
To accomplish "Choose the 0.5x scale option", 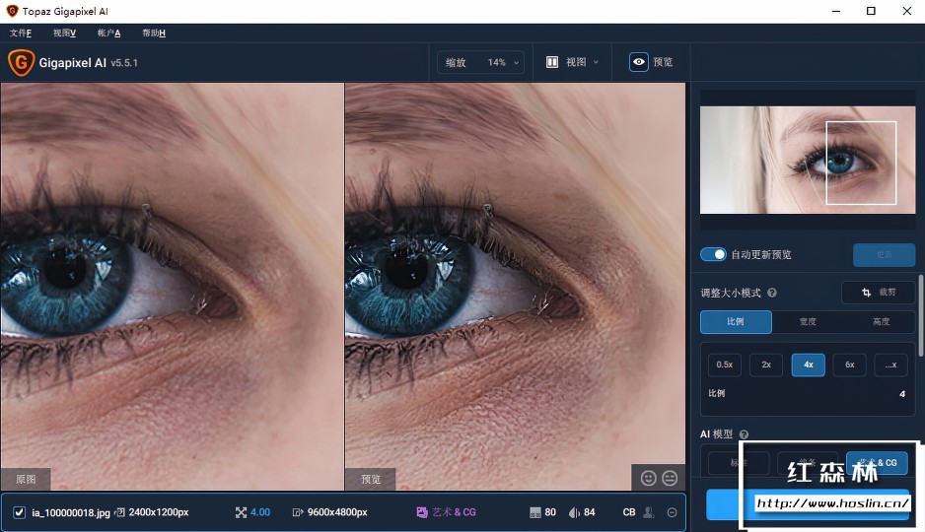I will 725,365.
